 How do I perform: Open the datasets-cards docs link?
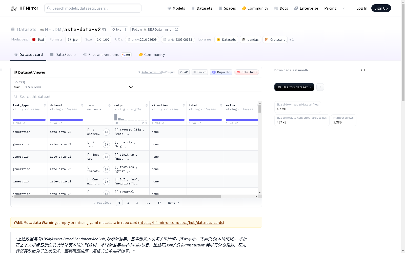pos(181,223)
